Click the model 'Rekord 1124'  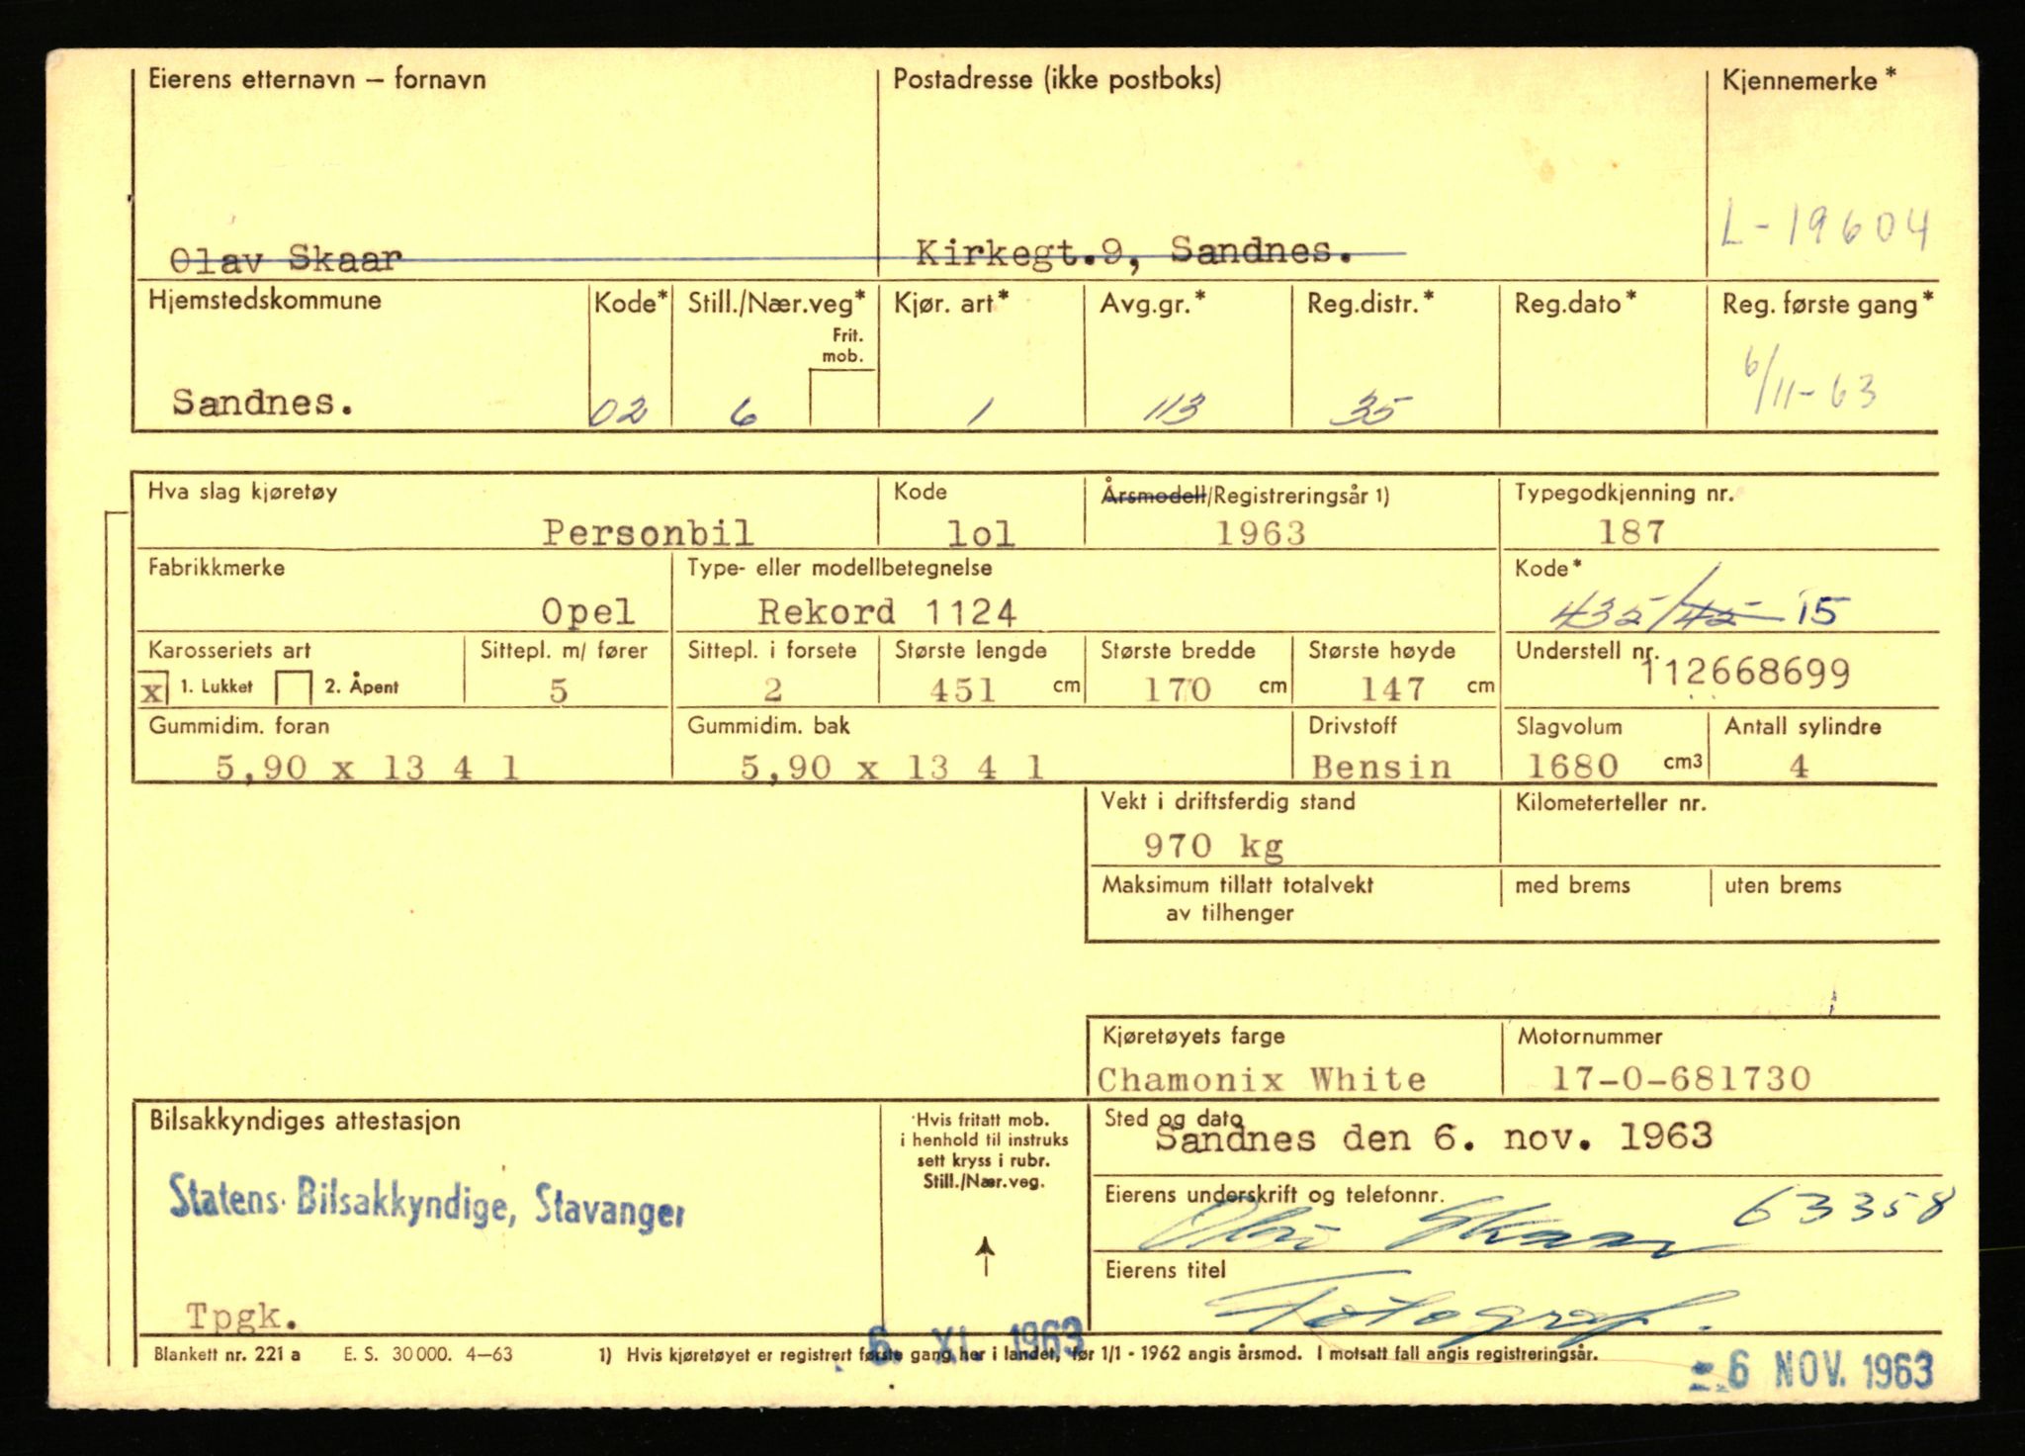pos(887,612)
